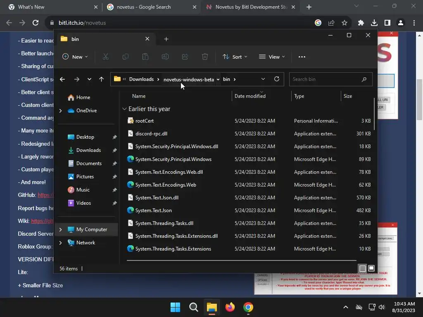Refresh the bin folder view
423x317 pixels.
click(276, 79)
